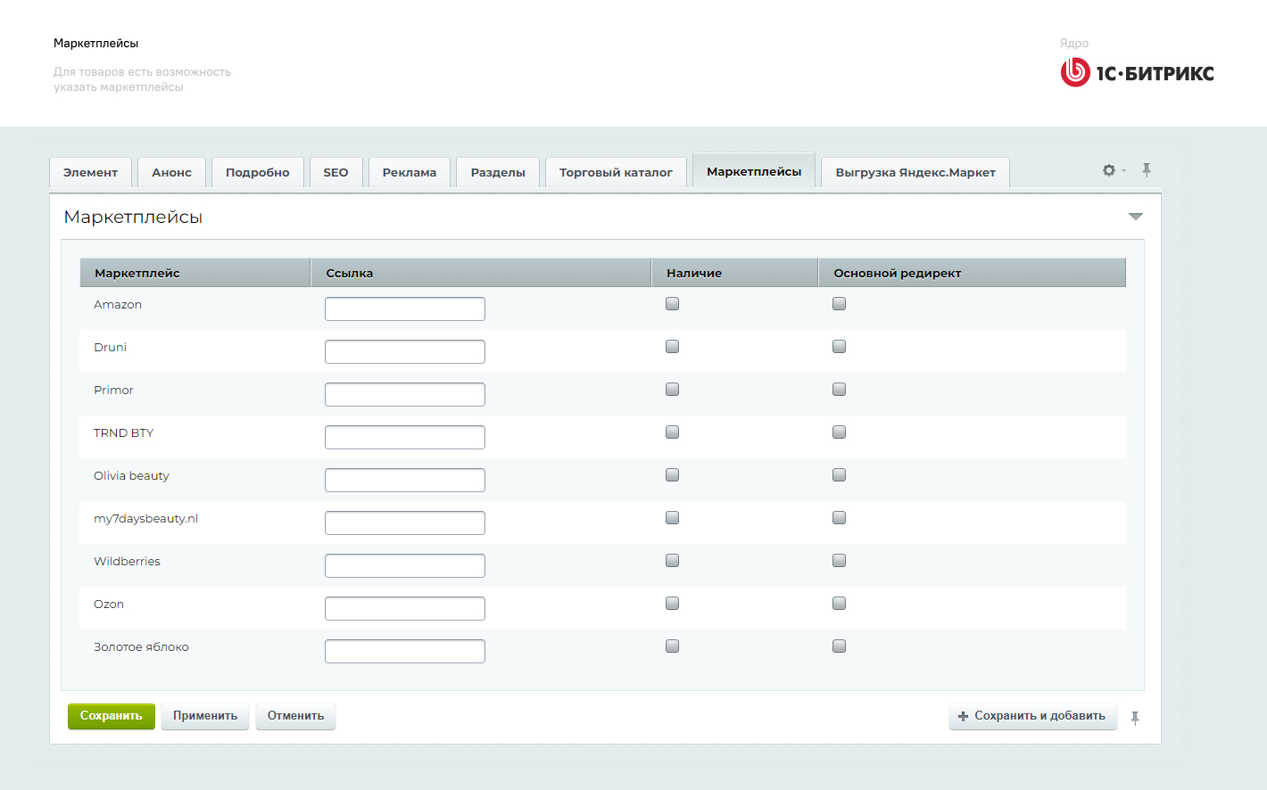This screenshot has width=1267, height=790.
Task: Click the pin icon near Save and add
Action: point(1135,718)
